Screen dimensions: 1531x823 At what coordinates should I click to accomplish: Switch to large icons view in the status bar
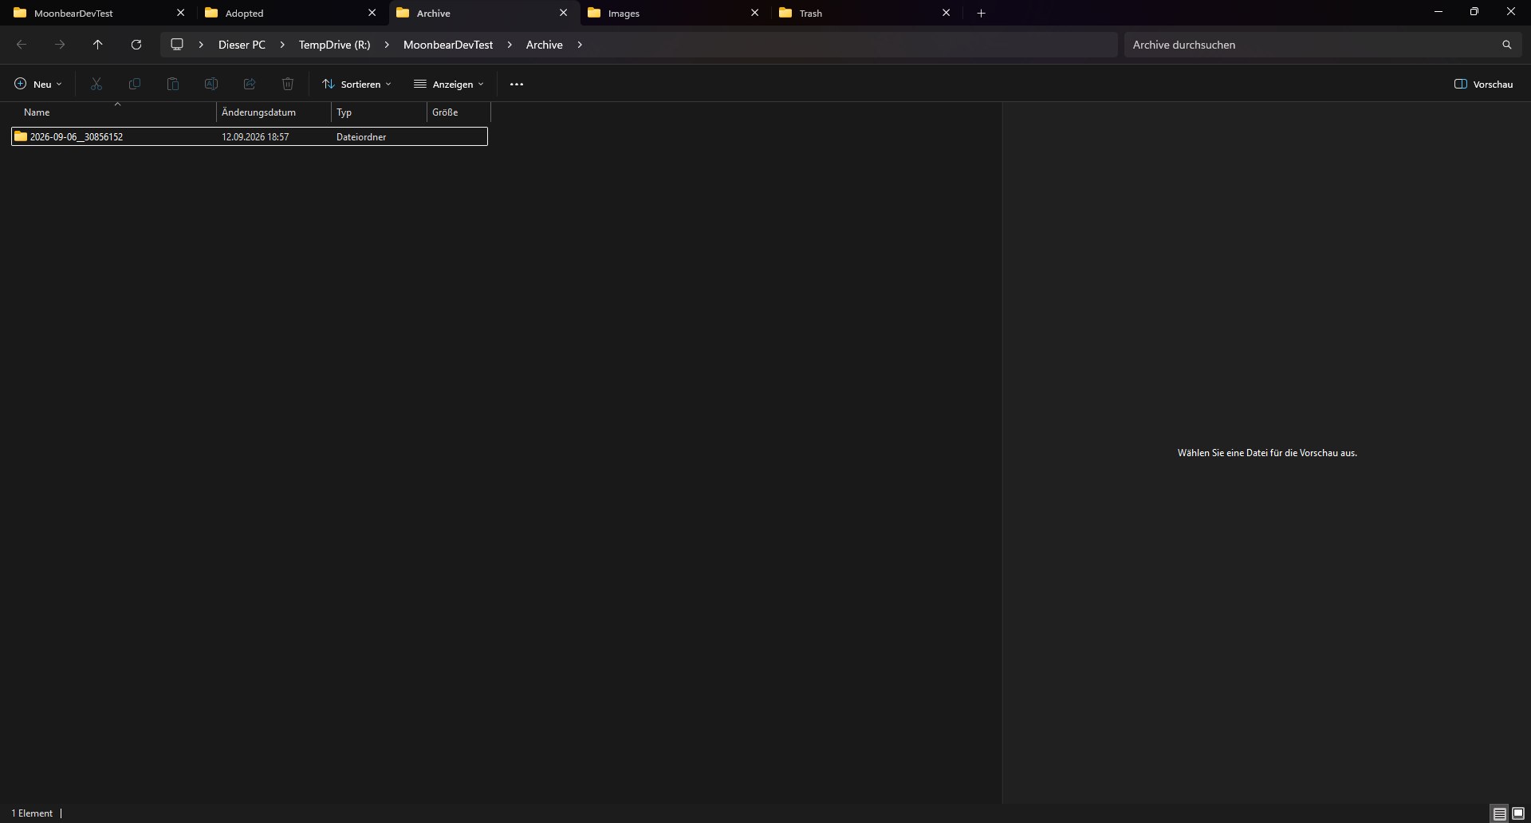tap(1518, 813)
